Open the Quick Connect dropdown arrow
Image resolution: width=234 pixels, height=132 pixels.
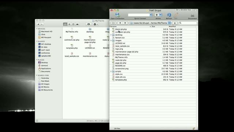click(x=151, y=15)
